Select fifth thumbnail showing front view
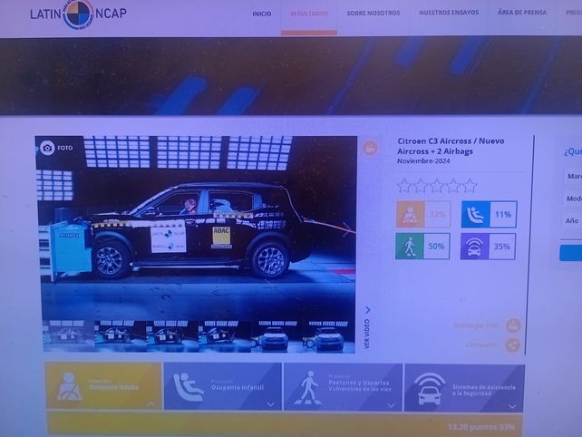The height and width of the screenshot is (437, 582). point(276,336)
